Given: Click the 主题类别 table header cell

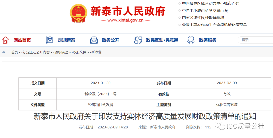Looking at the screenshot, I should 164,105.
